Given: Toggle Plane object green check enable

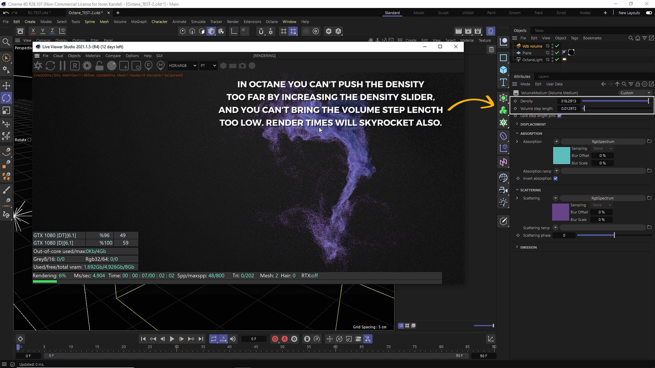Looking at the screenshot, I should (557, 53).
